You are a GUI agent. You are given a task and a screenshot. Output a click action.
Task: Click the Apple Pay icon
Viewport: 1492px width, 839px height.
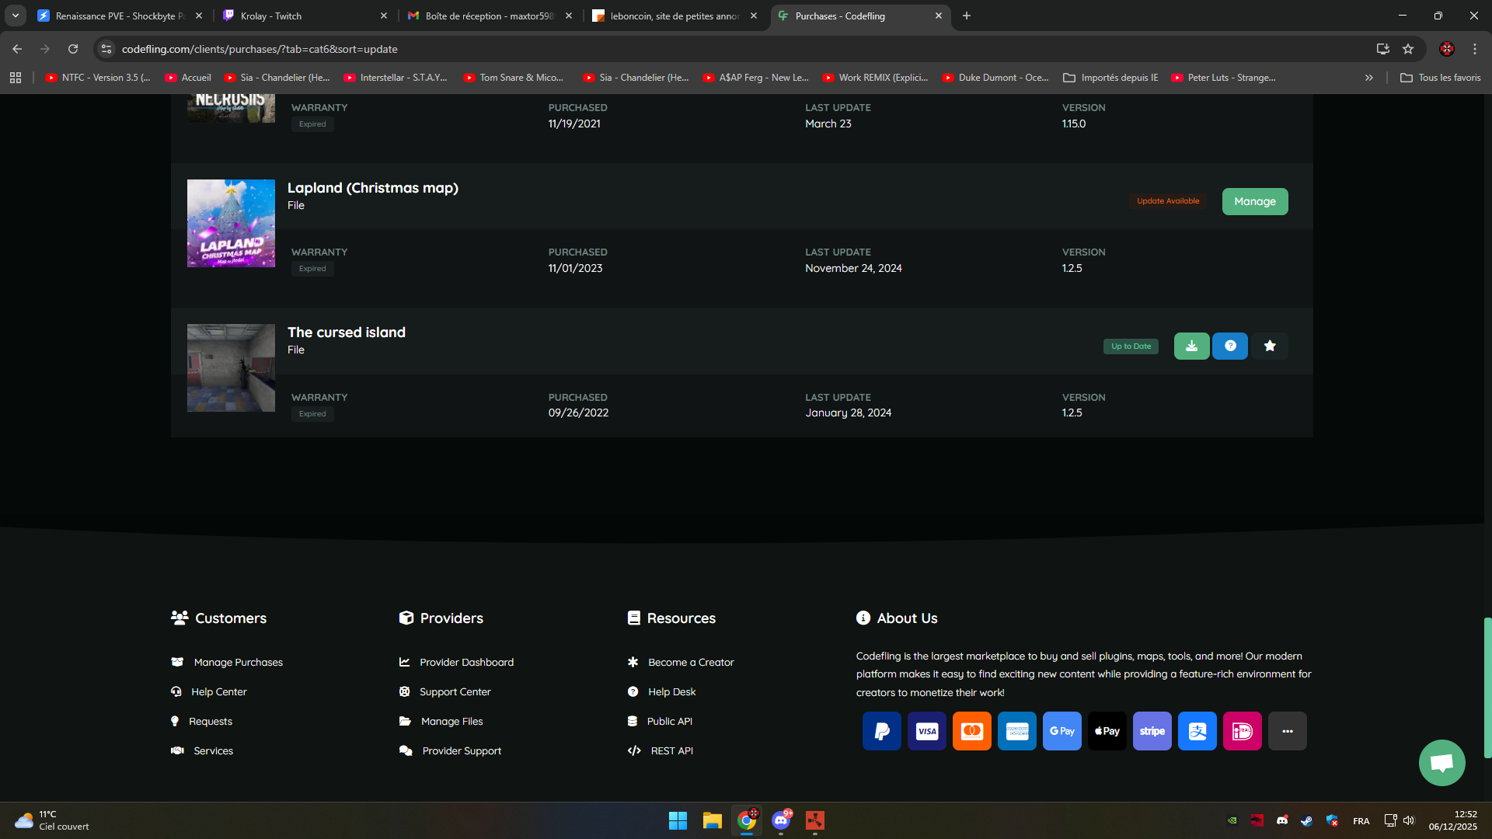click(1107, 731)
